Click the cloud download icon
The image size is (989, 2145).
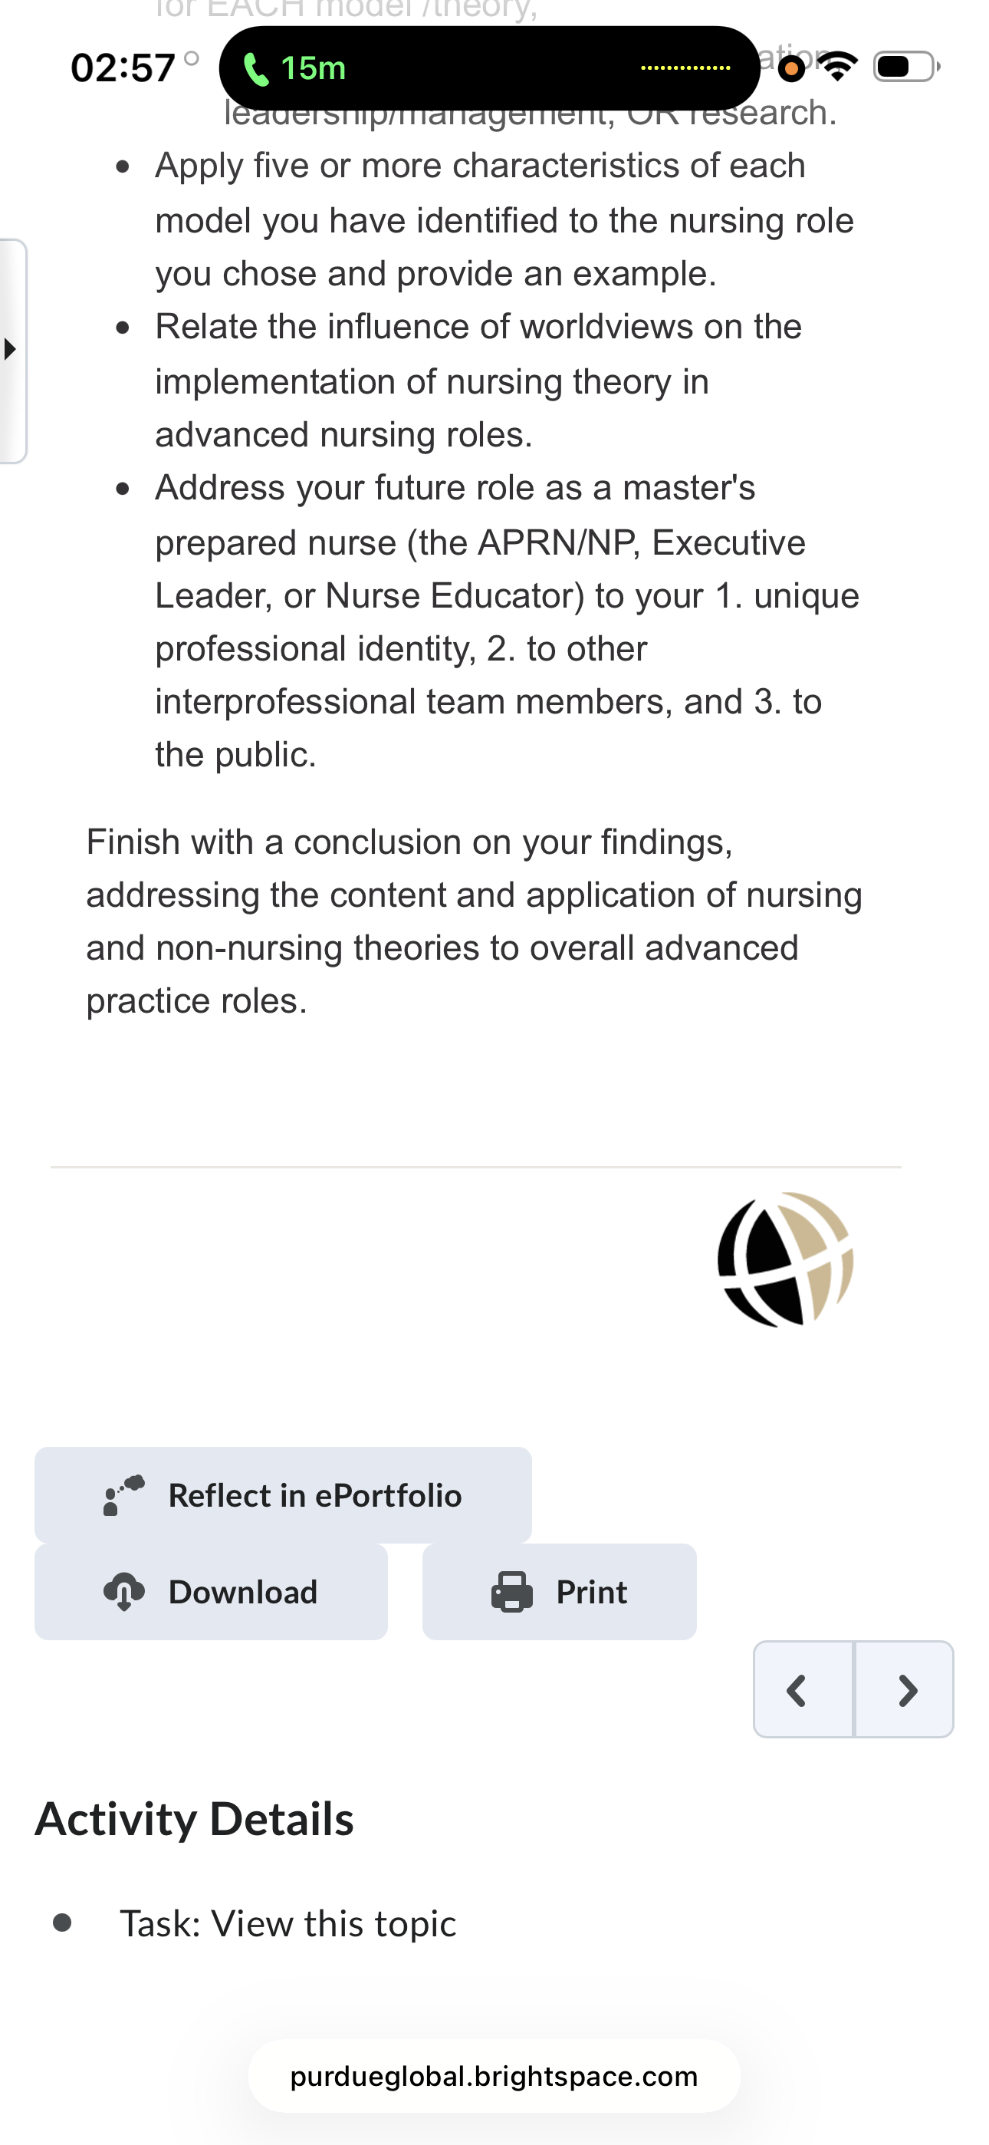pos(124,1591)
